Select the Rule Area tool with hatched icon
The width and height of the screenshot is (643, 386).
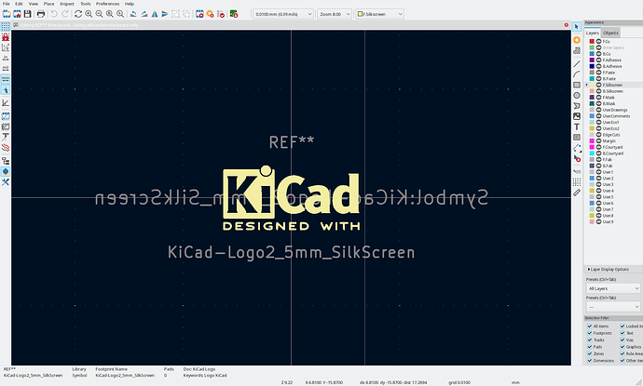click(x=577, y=50)
